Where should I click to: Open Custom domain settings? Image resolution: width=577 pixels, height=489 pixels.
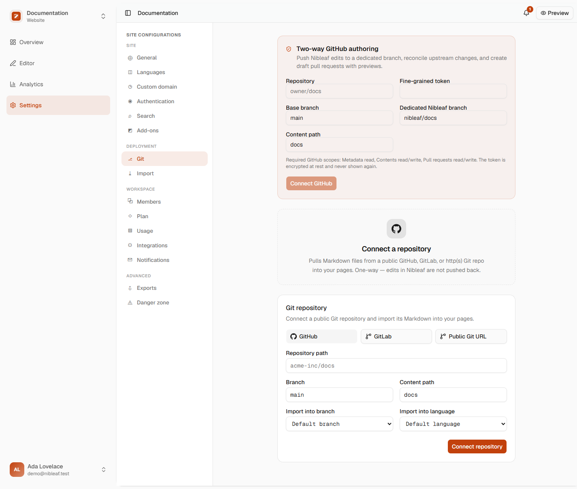(x=164, y=87)
